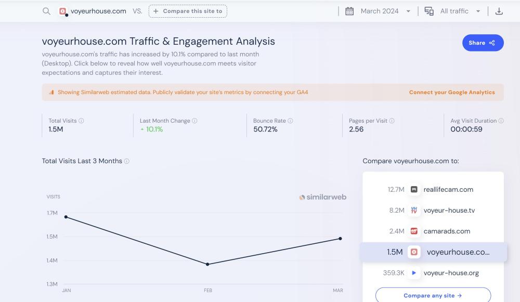The height and width of the screenshot is (302, 520).
Task: Click the Compare this site to field
Action: click(188, 11)
